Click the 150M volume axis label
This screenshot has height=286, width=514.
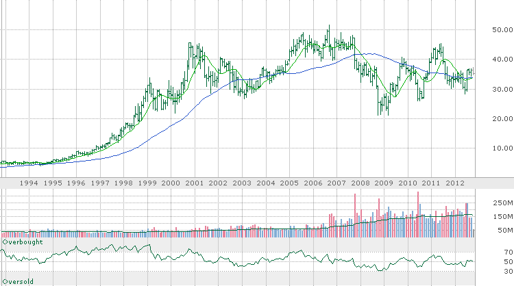(x=503, y=217)
